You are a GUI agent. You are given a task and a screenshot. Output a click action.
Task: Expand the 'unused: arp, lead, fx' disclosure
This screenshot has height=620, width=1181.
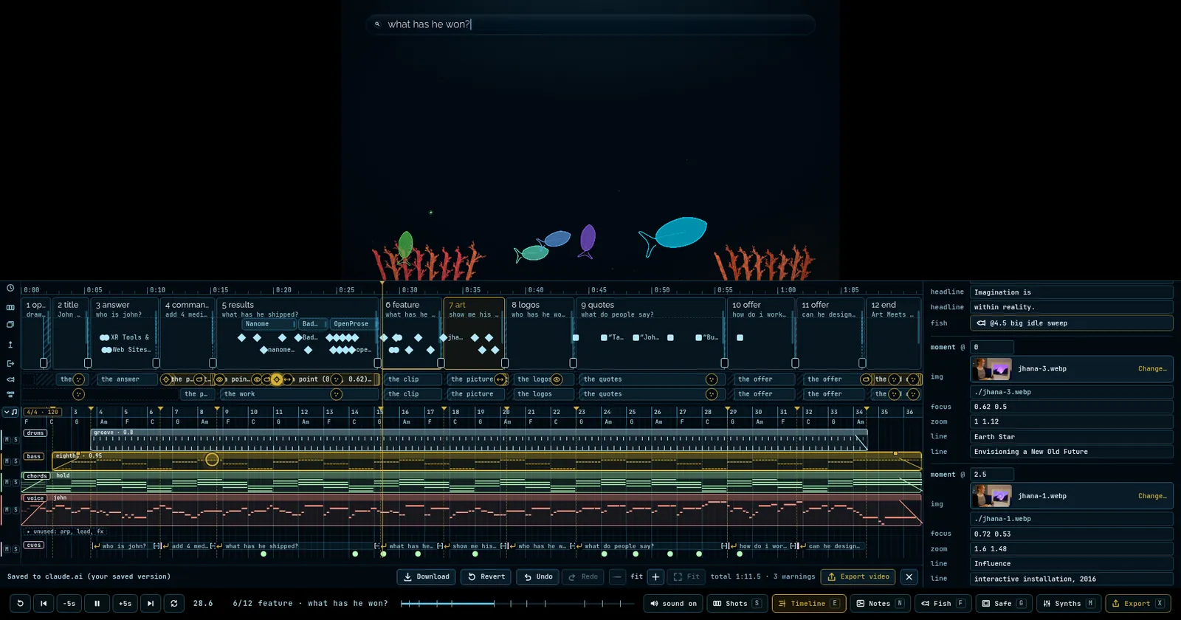coord(64,531)
